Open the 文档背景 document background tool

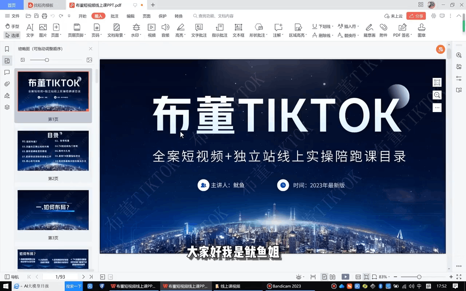(x=116, y=31)
